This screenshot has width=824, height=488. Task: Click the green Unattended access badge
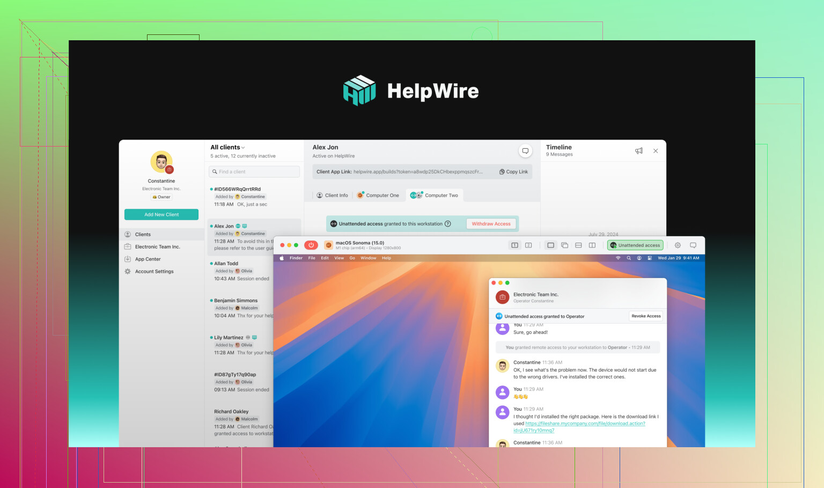[635, 245]
